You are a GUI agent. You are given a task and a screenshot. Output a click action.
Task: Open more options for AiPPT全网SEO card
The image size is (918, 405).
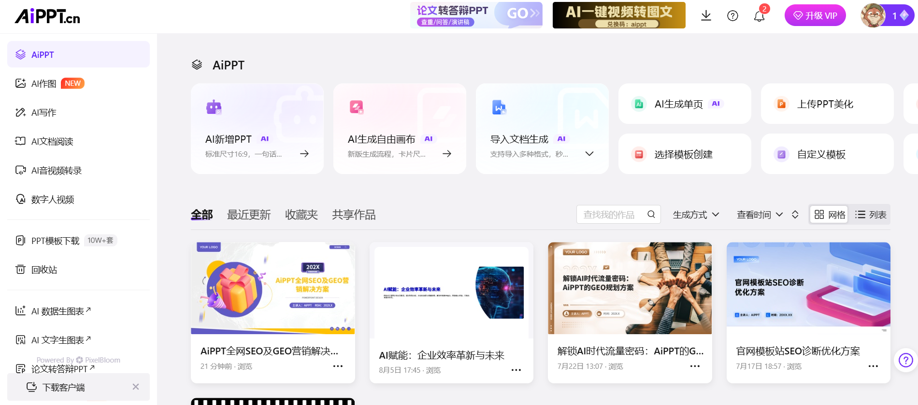coord(338,366)
